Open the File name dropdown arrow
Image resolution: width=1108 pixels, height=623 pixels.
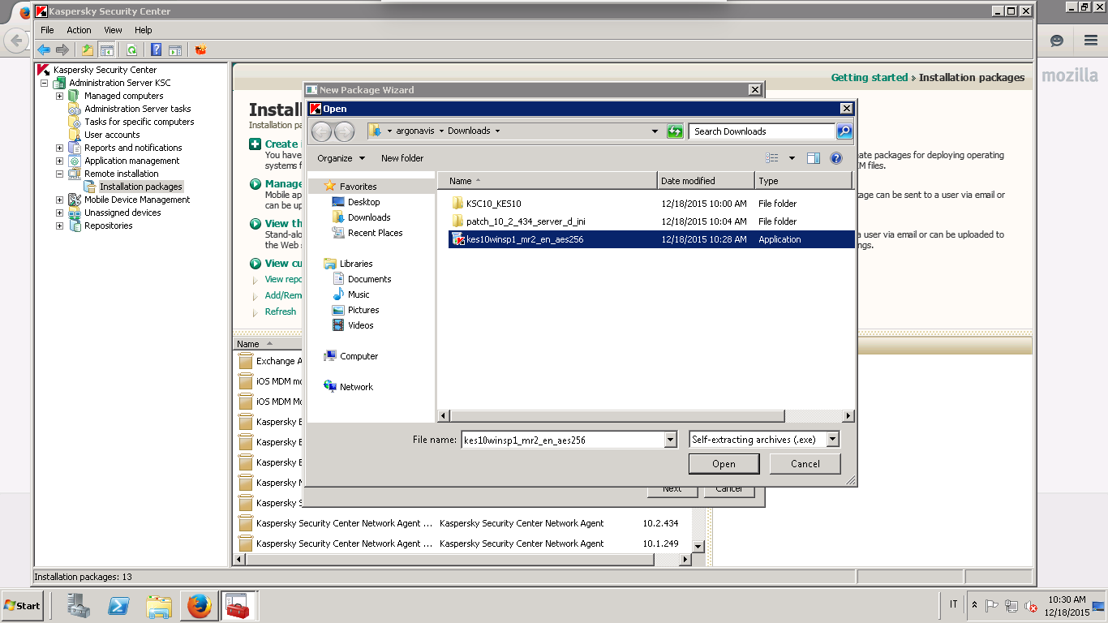670,440
